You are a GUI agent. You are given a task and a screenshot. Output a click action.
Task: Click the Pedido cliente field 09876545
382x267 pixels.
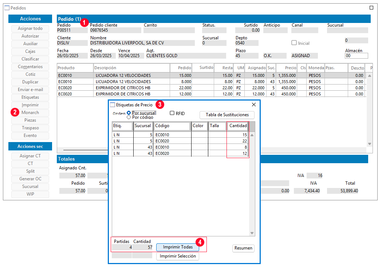click(x=115, y=30)
